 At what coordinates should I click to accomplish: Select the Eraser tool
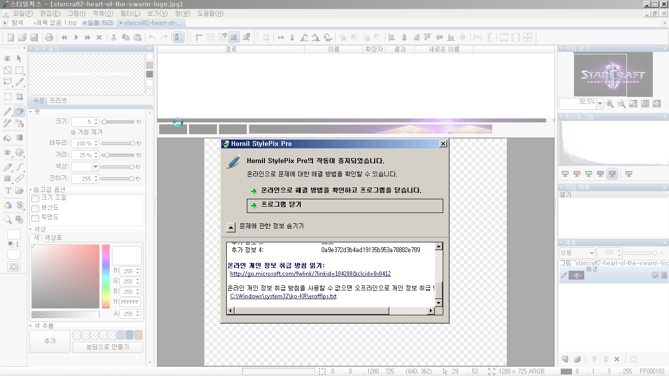click(20, 112)
